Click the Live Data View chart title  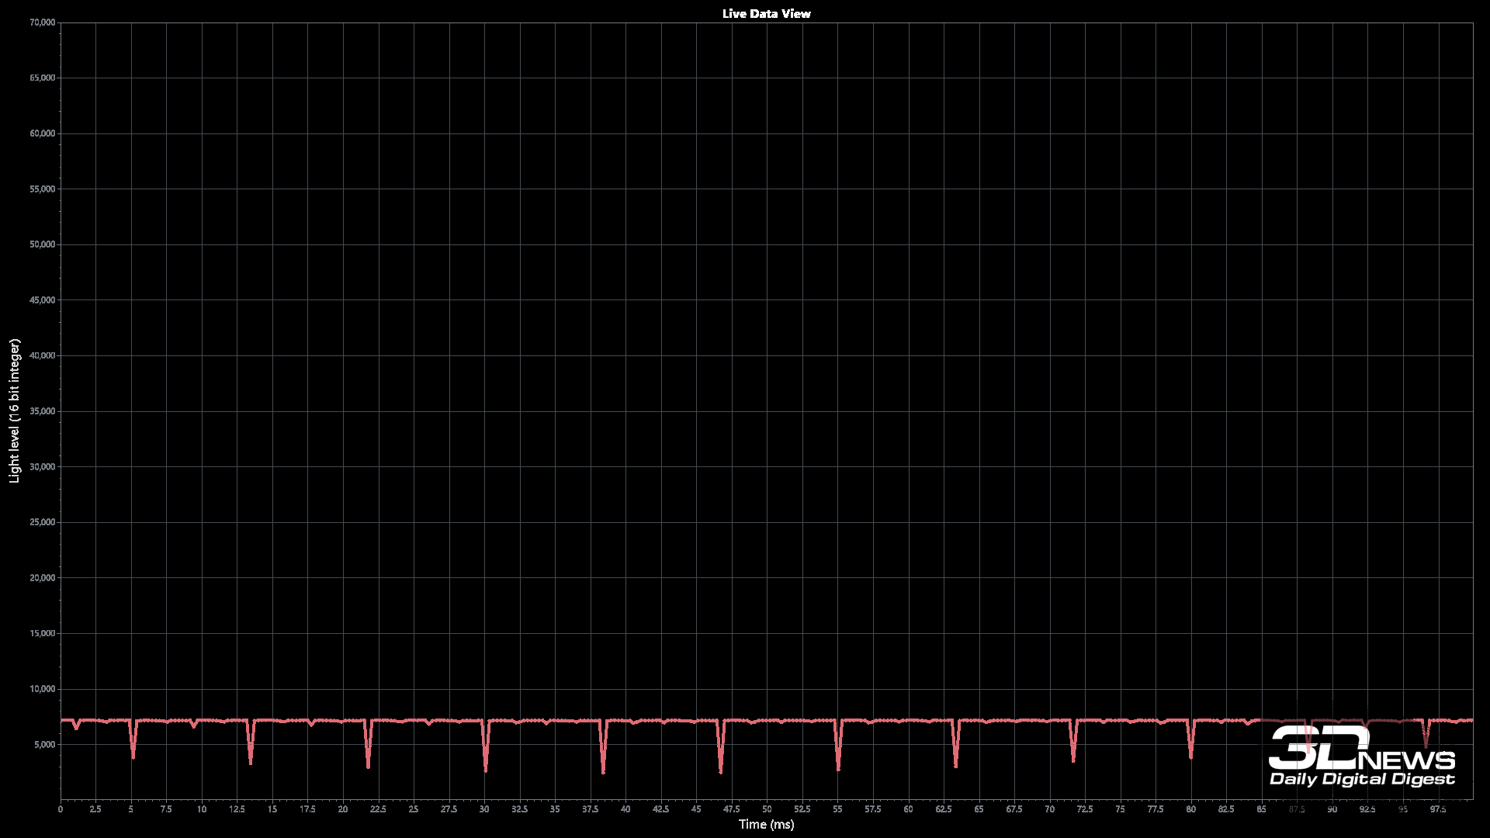point(766,13)
